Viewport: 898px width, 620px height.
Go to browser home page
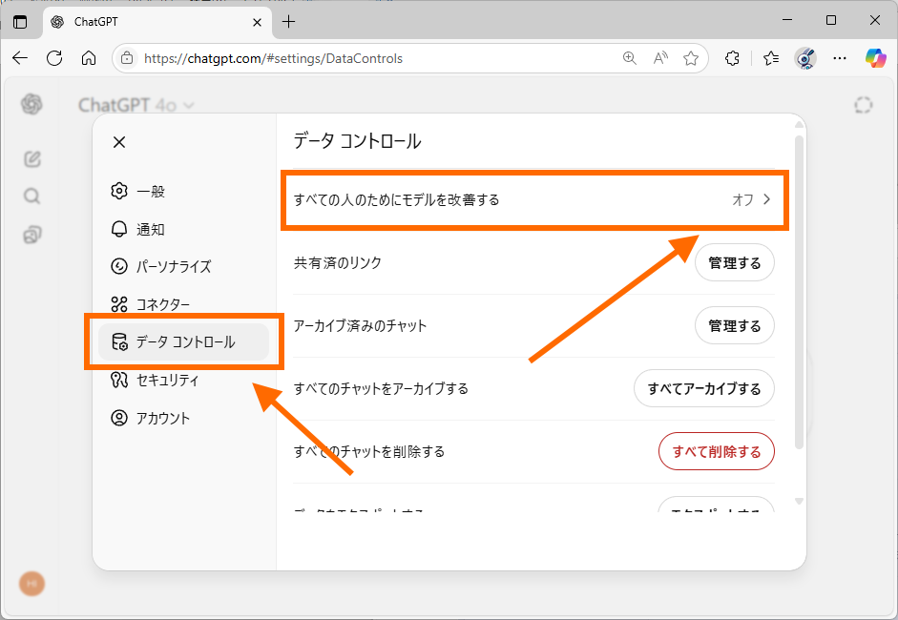(88, 58)
